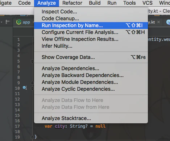Screen dimensions: 170x141
Task: Open the Refactor menu
Action: 72,3
